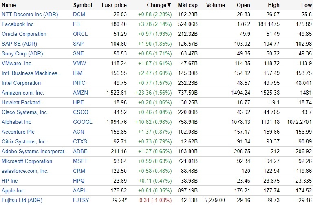
Task: Click the AMZN ticker symbol
Action: (80, 93)
